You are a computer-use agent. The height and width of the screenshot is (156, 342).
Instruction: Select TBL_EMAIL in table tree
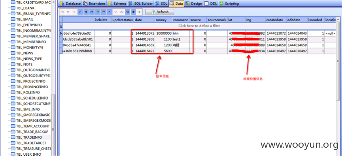pyautogui.click(x=25, y=19)
